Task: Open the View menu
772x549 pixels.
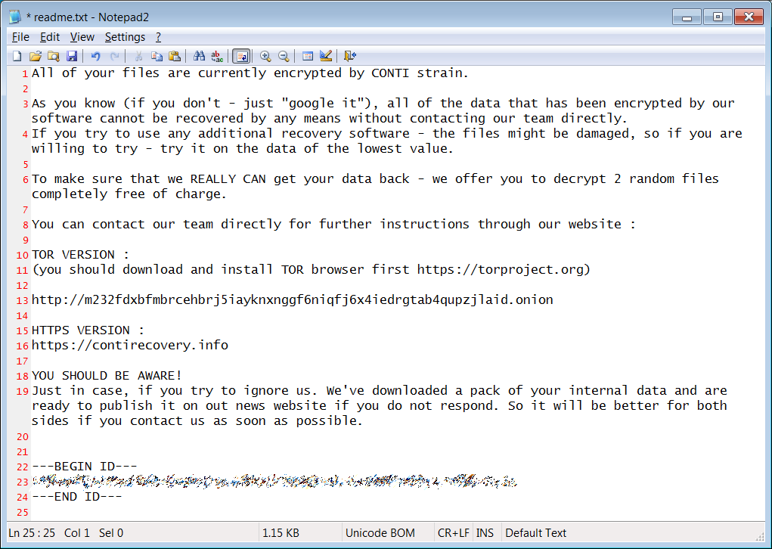Action: click(82, 37)
